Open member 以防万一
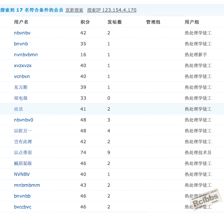Viewport: 224px width, 213px height. tap(23, 131)
